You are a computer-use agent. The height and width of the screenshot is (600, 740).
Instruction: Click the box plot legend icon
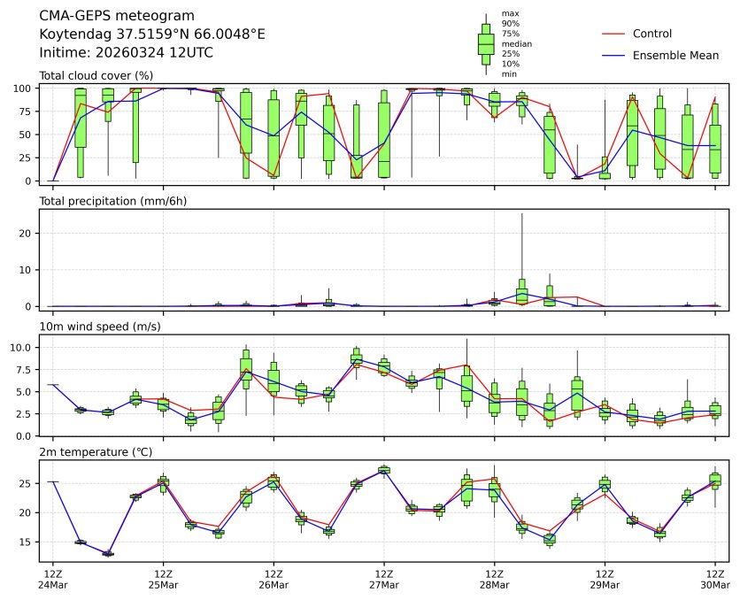point(486,43)
